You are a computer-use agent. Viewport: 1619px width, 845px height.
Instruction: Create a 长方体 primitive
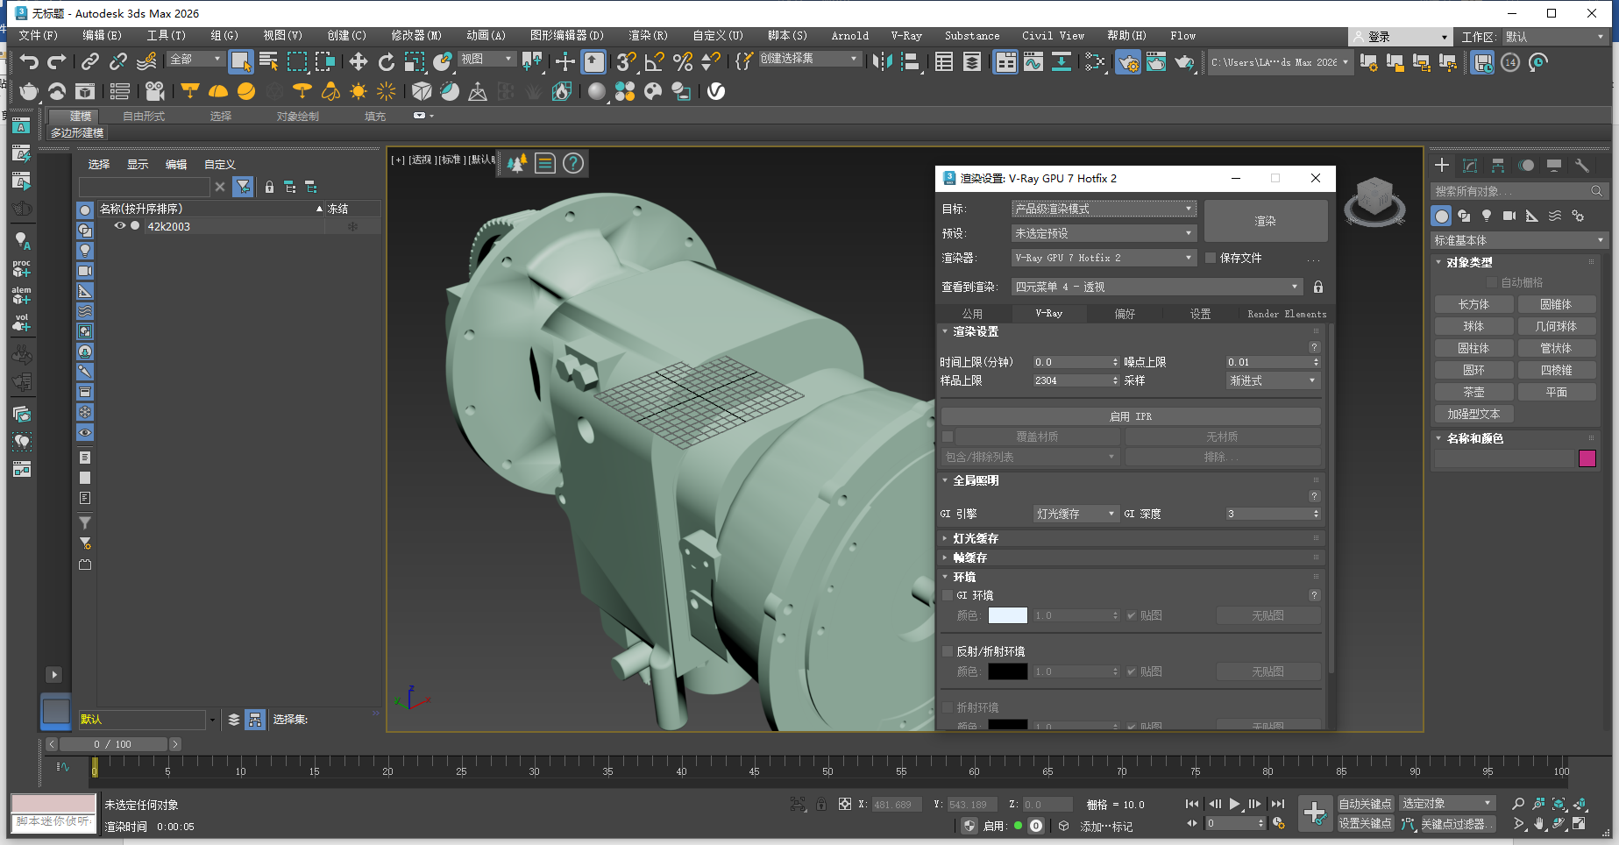[x=1473, y=304]
